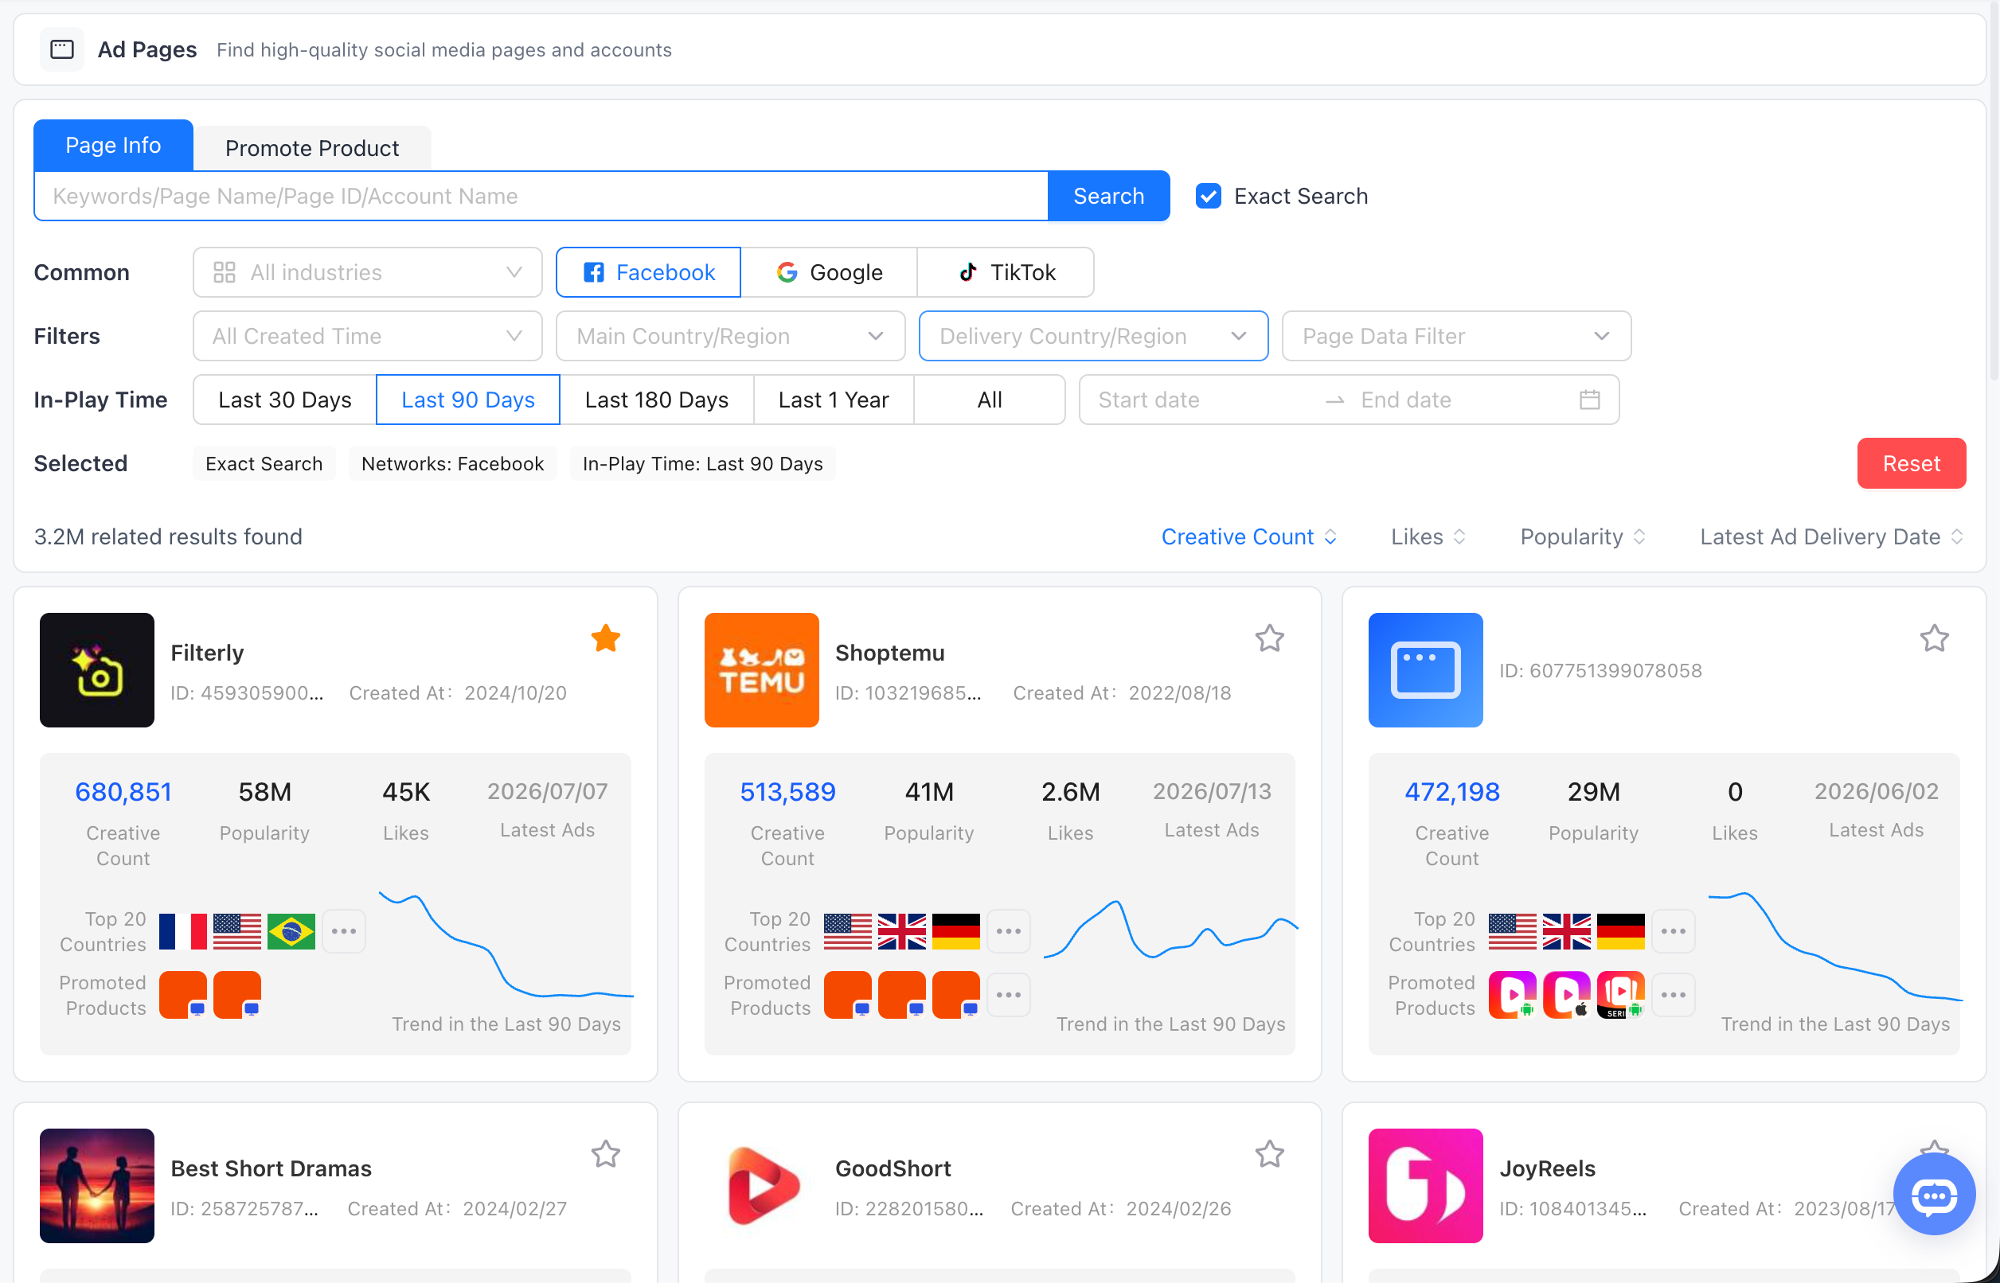Open JoyReels pink logo
Screen dimensions: 2000x1283
pyautogui.click(x=1425, y=1186)
